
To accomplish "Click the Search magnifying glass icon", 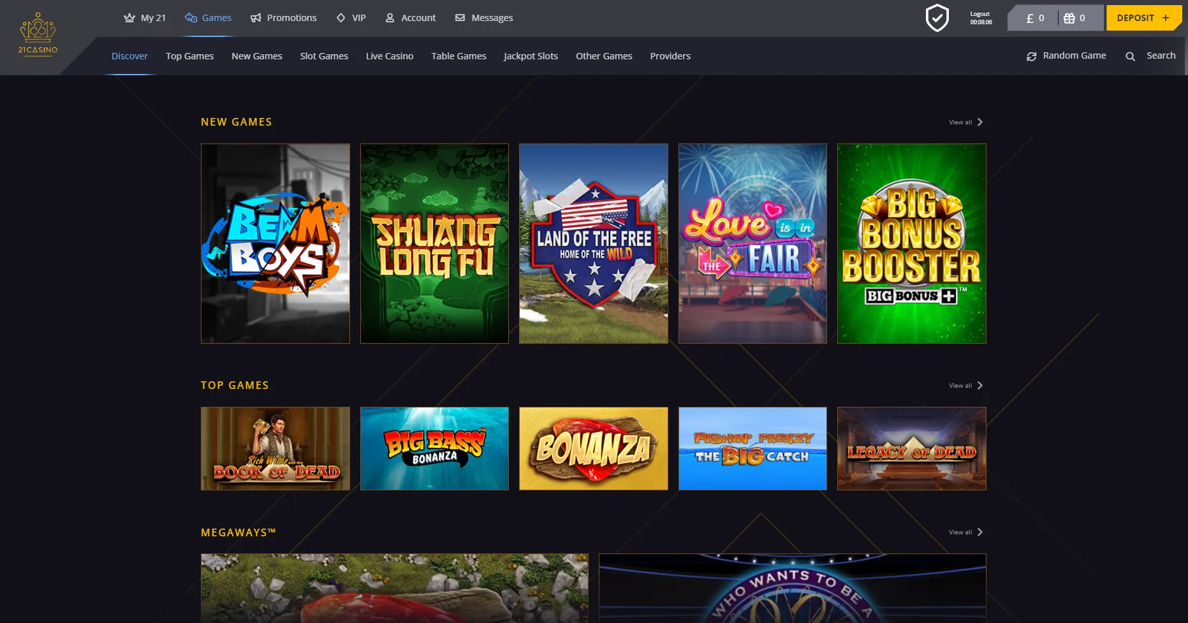I will tap(1130, 57).
